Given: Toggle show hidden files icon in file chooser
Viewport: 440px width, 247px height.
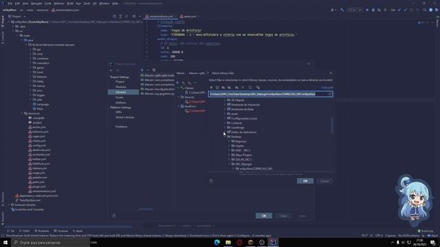Looking at the screenshot, I should point(258,87).
